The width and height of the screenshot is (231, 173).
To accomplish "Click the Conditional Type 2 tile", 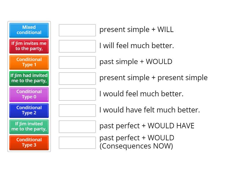I will (x=29, y=111).
